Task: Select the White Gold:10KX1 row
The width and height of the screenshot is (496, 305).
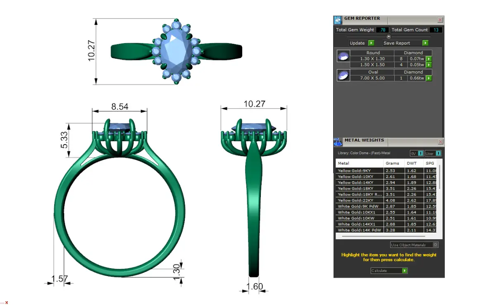Action: 386,212
